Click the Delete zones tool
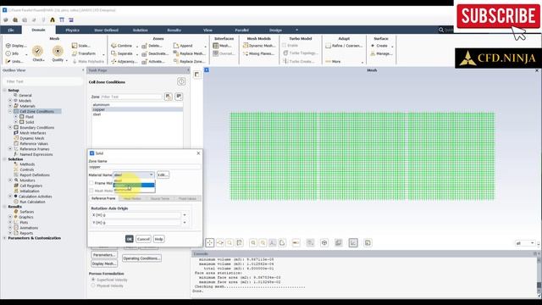 click(x=152, y=46)
